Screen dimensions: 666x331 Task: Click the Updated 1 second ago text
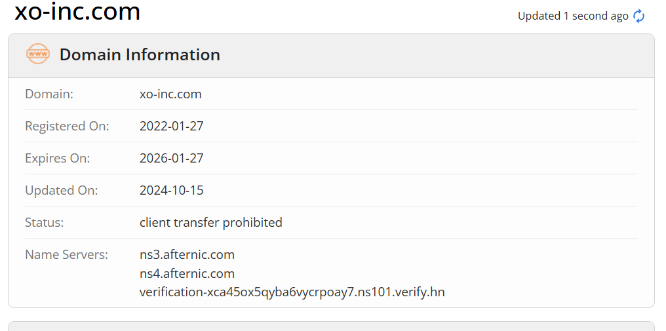pyautogui.click(x=573, y=16)
